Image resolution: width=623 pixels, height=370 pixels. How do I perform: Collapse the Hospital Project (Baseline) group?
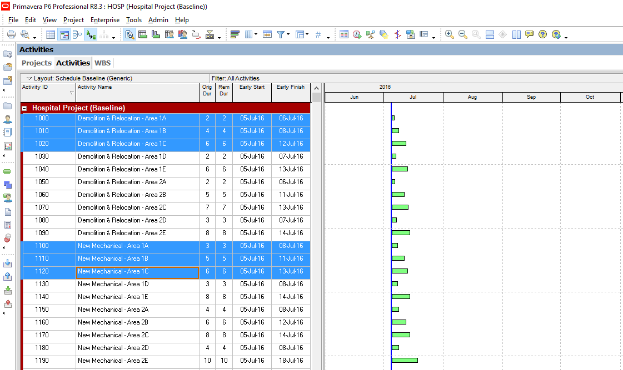(24, 108)
